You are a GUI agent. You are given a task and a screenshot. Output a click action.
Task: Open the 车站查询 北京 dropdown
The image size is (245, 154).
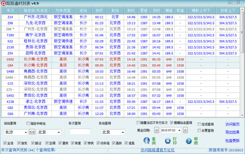[123, 132]
